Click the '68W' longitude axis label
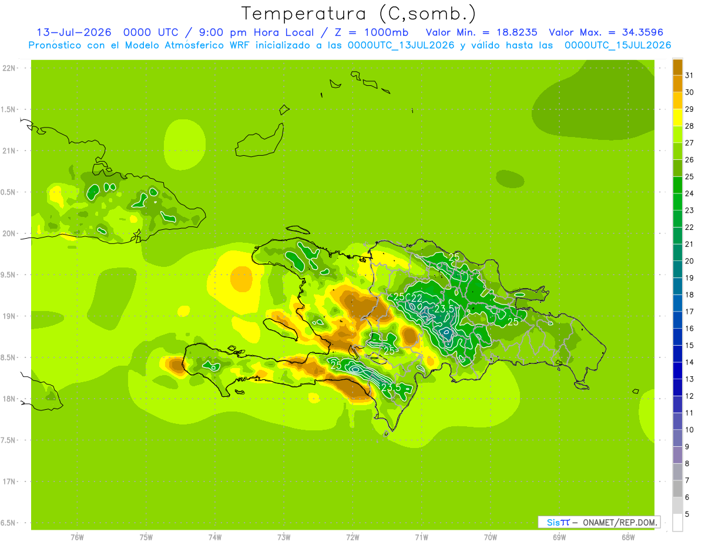The image size is (705, 545). pos(628,537)
